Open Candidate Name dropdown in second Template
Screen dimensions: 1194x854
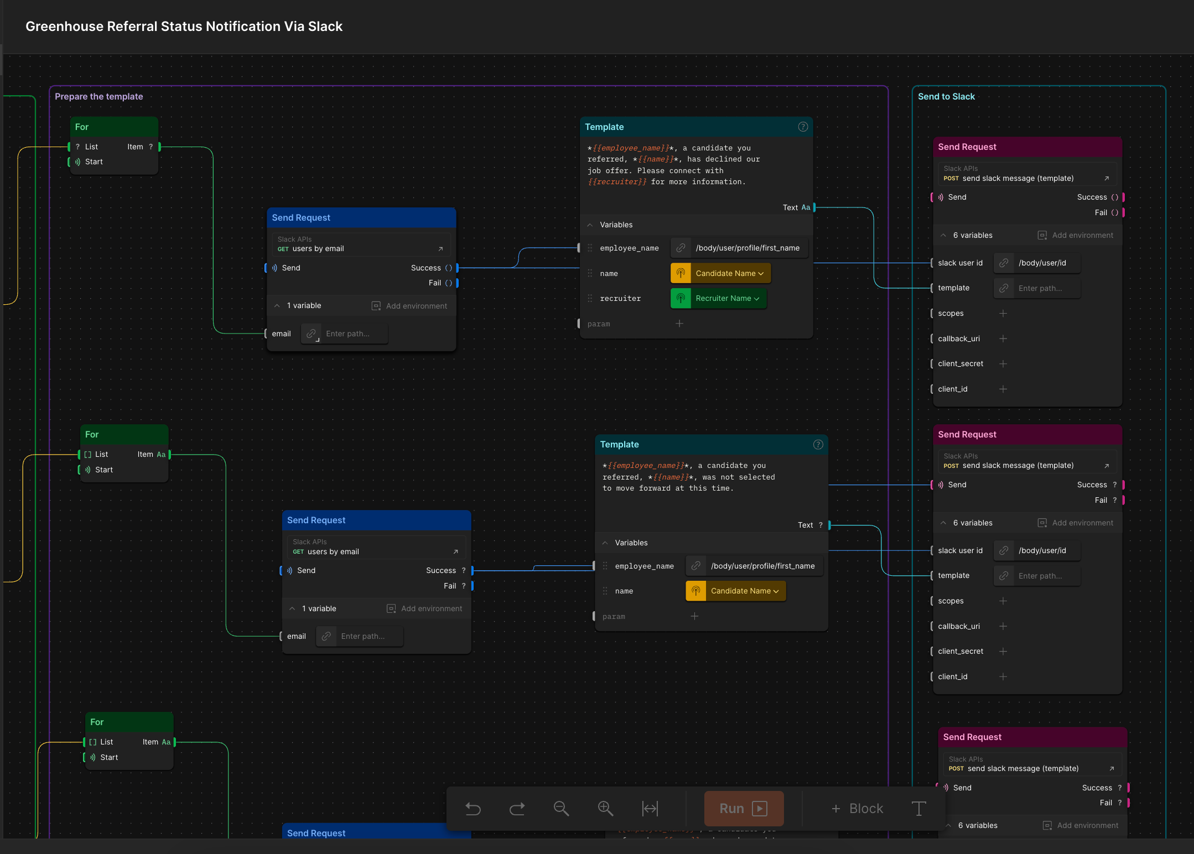[x=735, y=591]
